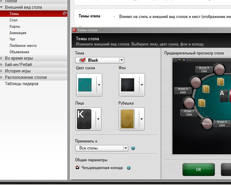Image resolution: width=231 pixels, height=185 pixels.
Task: Click the Темы стола heading in settings pane
Action: pyautogui.click(x=89, y=16)
